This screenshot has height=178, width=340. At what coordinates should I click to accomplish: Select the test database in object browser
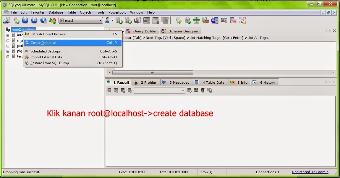pyautogui.click(x=20, y=56)
